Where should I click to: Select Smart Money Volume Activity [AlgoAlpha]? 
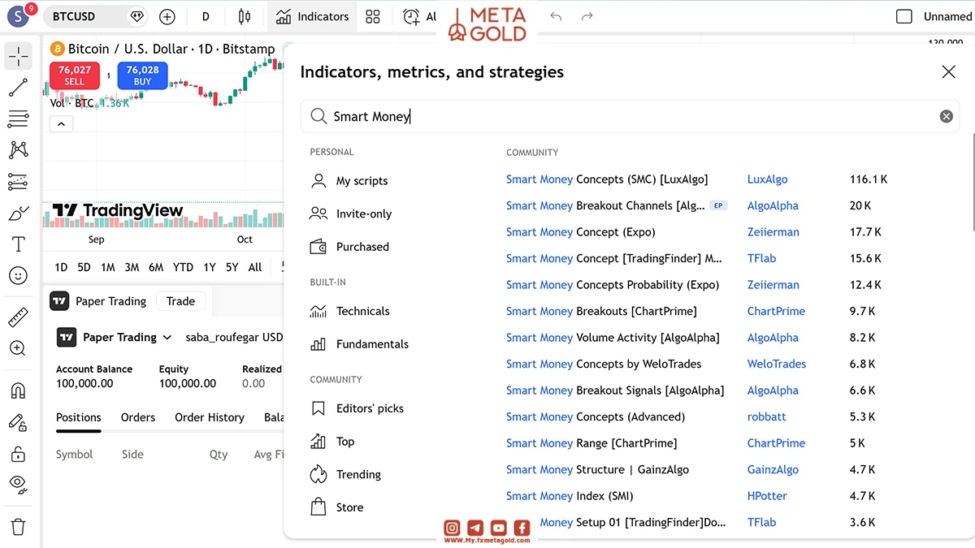click(613, 338)
